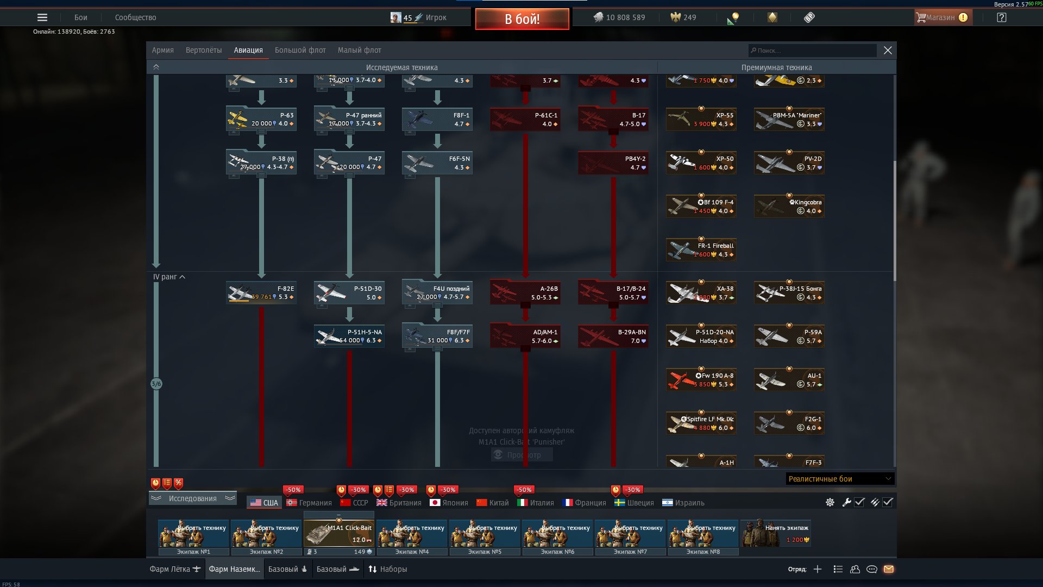Open the player profile avatar
The width and height of the screenshot is (1043, 587).
click(x=395, y=17)
